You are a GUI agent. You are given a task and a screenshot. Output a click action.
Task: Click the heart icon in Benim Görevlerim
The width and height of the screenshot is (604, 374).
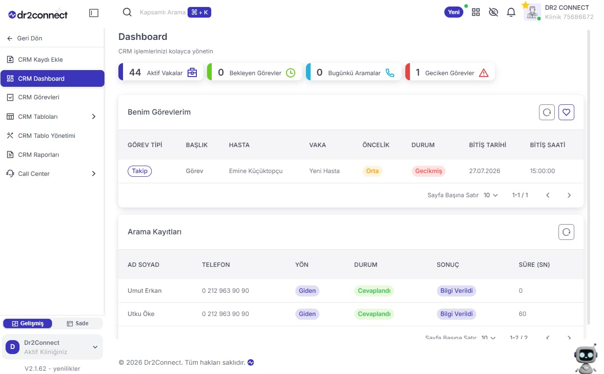(566, 112)
